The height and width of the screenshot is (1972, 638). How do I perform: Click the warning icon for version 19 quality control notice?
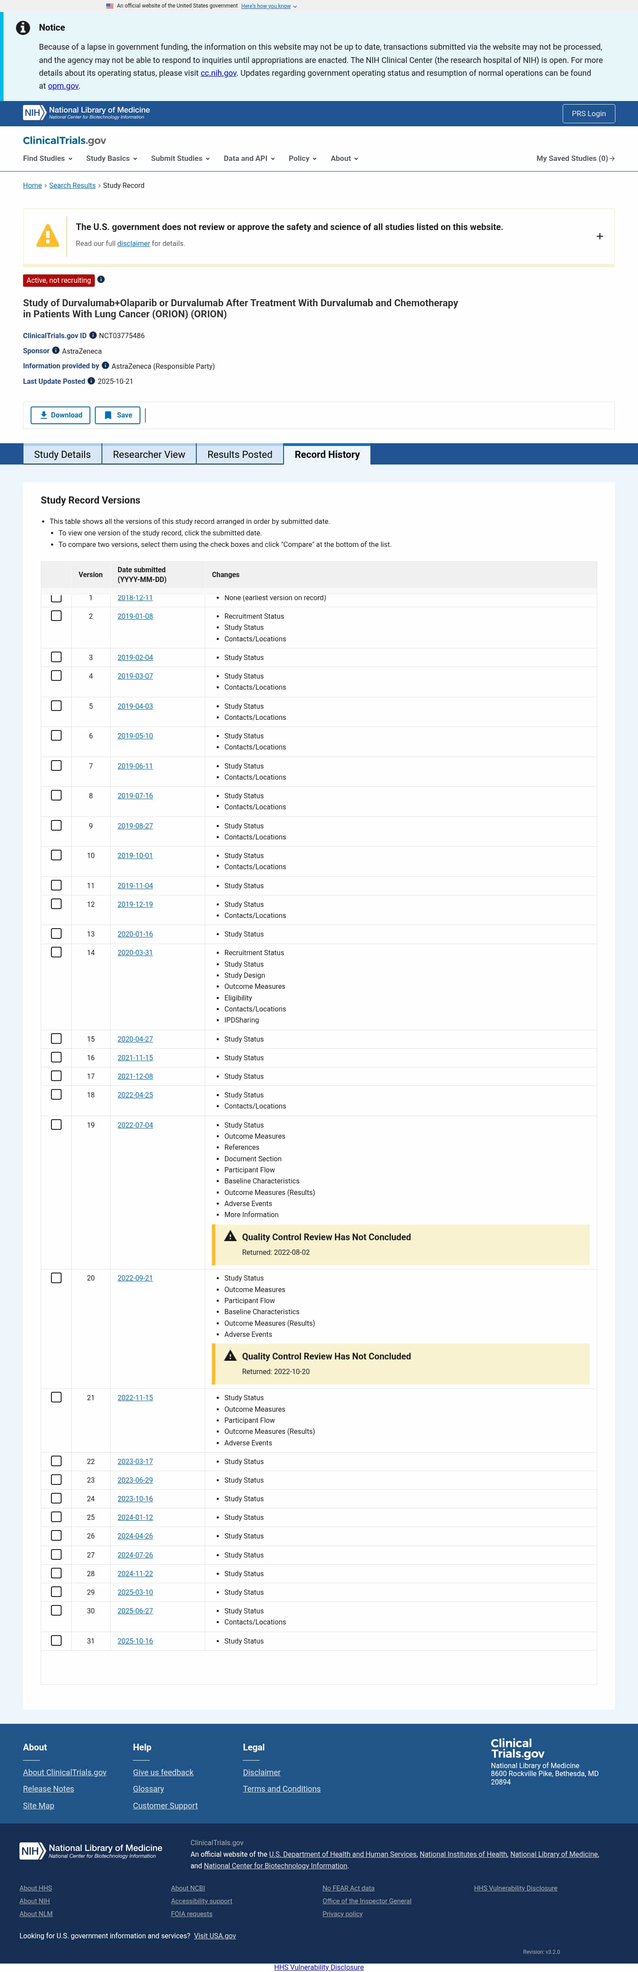point(230,1236)
